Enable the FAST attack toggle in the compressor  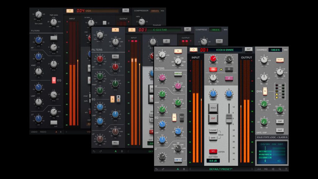coord(280,59)
